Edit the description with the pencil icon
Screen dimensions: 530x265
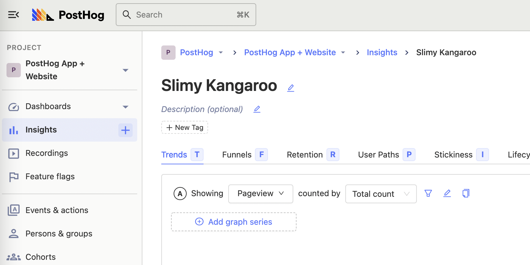pyautogui.click(x=257, y=109)
